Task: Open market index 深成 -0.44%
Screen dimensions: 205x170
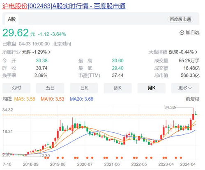Action: click(173, 52)
